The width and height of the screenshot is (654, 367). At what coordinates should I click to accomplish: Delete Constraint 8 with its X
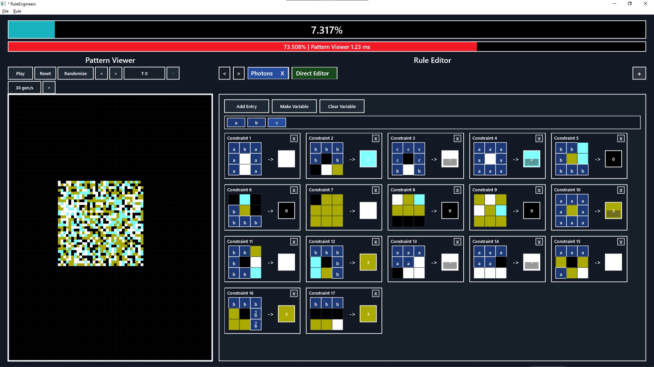click(457, 190)
